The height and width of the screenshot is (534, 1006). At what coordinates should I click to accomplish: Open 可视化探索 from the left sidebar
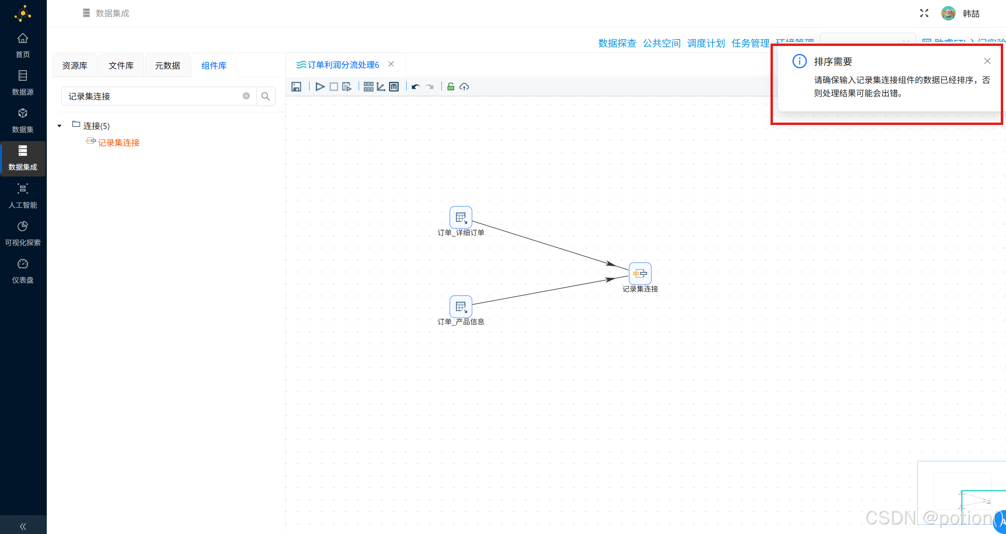pos(23,233)
